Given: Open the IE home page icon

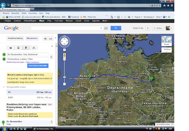Looking at the screenshot, I should coord(164,5).
